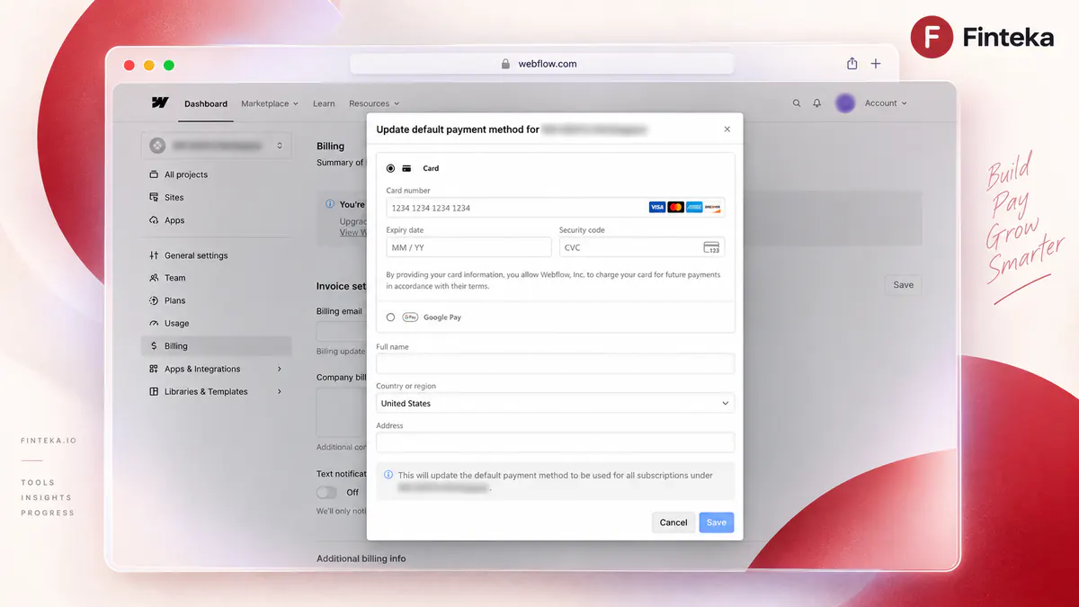This screenshot has width=1079, height=607.
Task: Click the Apps cloud icon in sidebar
Action: [155, 220]
